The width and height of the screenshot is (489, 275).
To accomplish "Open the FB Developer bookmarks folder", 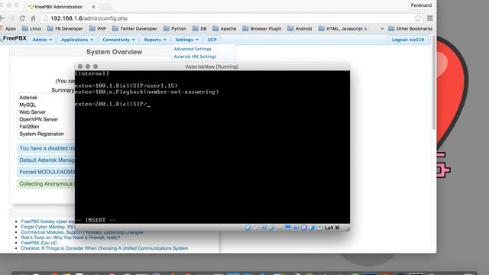I will pyautogui.click(x=65, y=29).
